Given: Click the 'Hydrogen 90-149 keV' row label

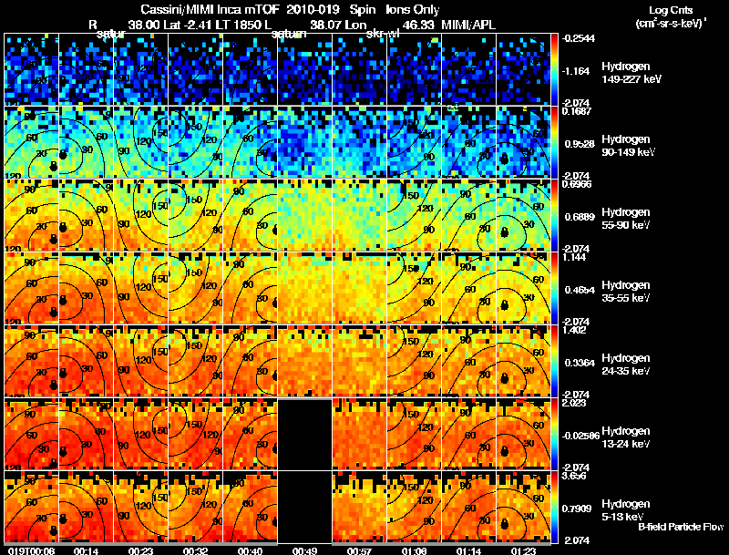Looking at the screenshot, I should (629, 146).
